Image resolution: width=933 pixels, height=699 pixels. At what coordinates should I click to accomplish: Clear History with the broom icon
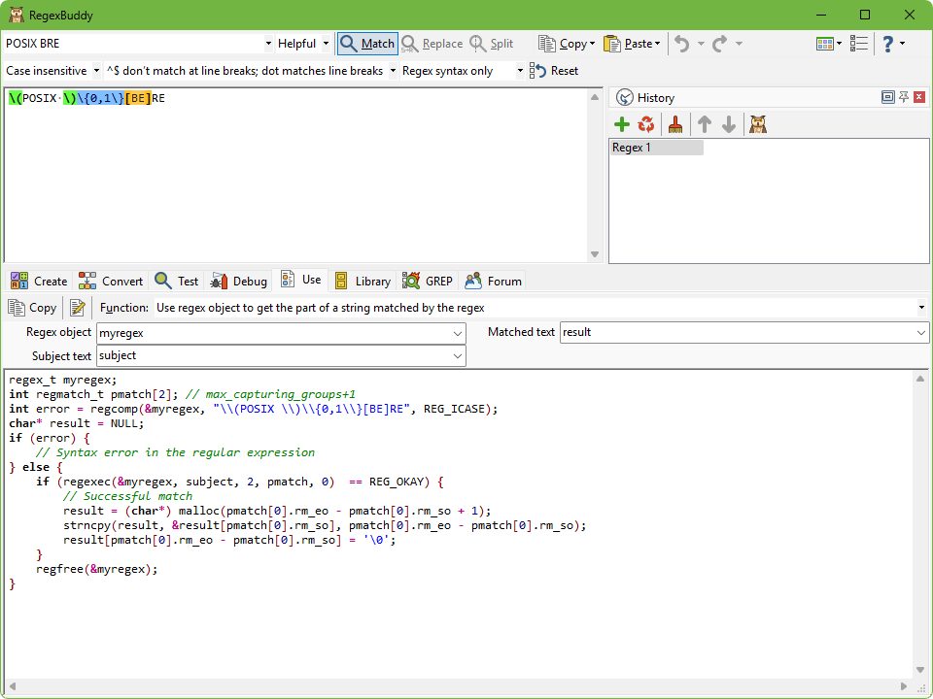(675, 124)
